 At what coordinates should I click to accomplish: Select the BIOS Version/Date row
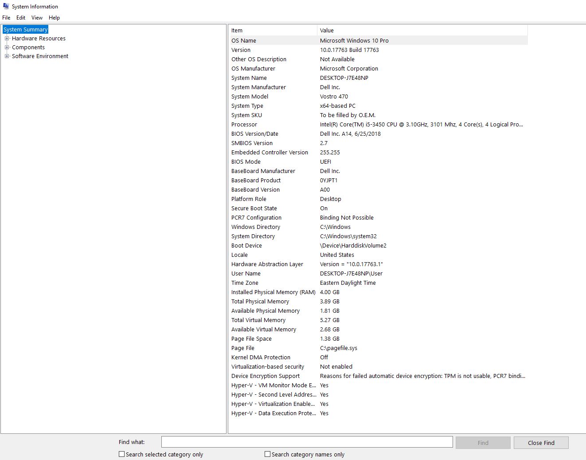pos(255,134)
